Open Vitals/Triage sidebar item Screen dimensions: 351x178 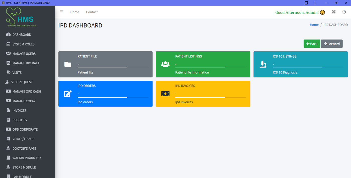(23, 139)
